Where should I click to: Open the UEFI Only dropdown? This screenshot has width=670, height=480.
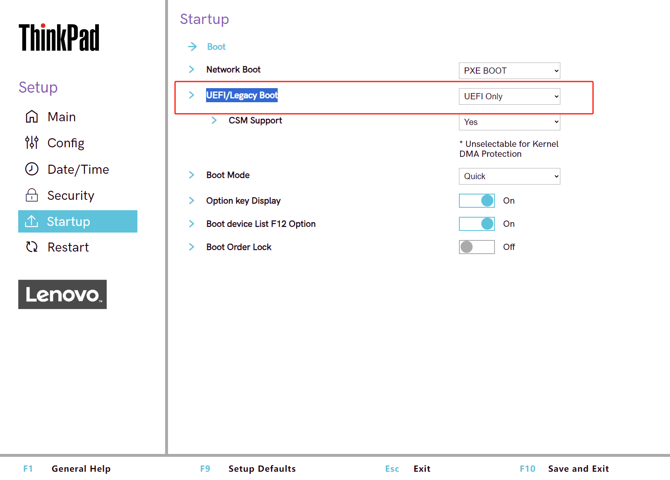pos(509,96)
